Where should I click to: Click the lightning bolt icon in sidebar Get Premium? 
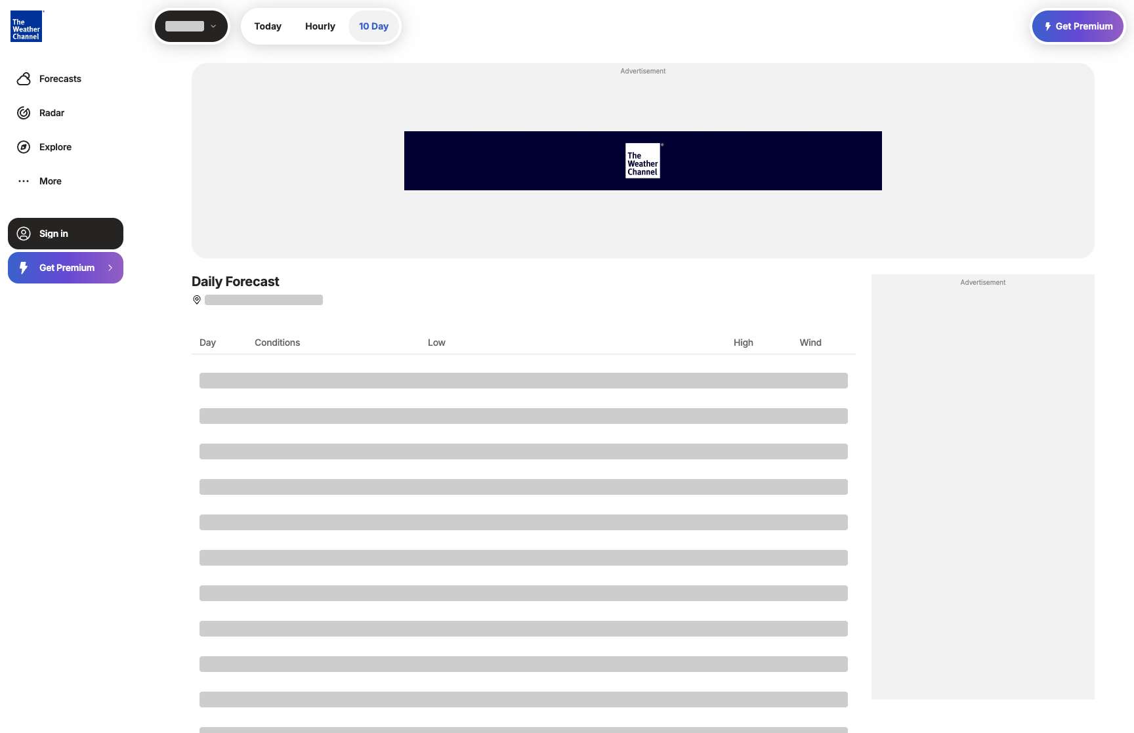24,268
